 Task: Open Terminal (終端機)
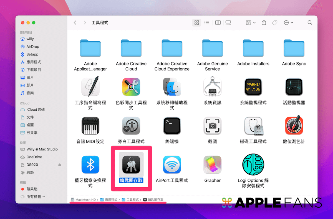pos(172,126)
